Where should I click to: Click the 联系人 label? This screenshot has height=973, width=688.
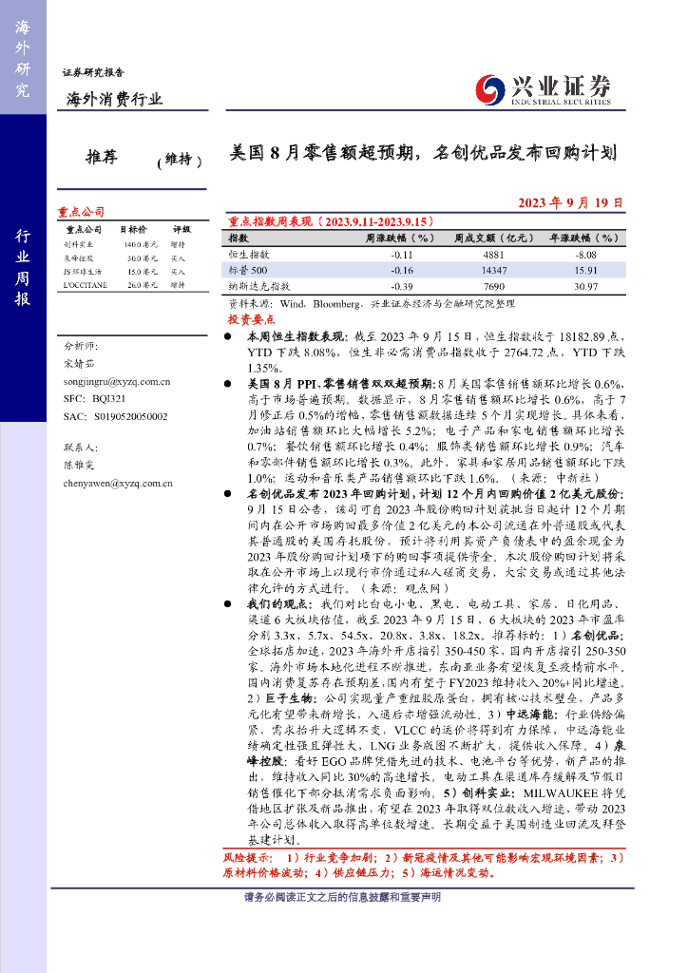[x=81, y=448]
